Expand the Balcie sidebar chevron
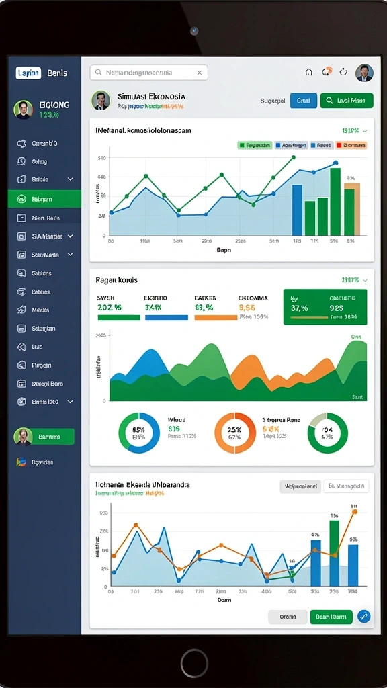This screenshot has width=387, height=688. pos(71,179)
